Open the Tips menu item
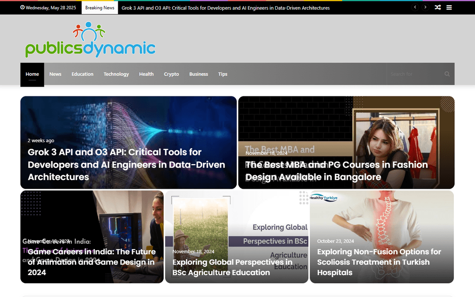The image size is (475, 297). pyautogui.click(x=223, y=74)
